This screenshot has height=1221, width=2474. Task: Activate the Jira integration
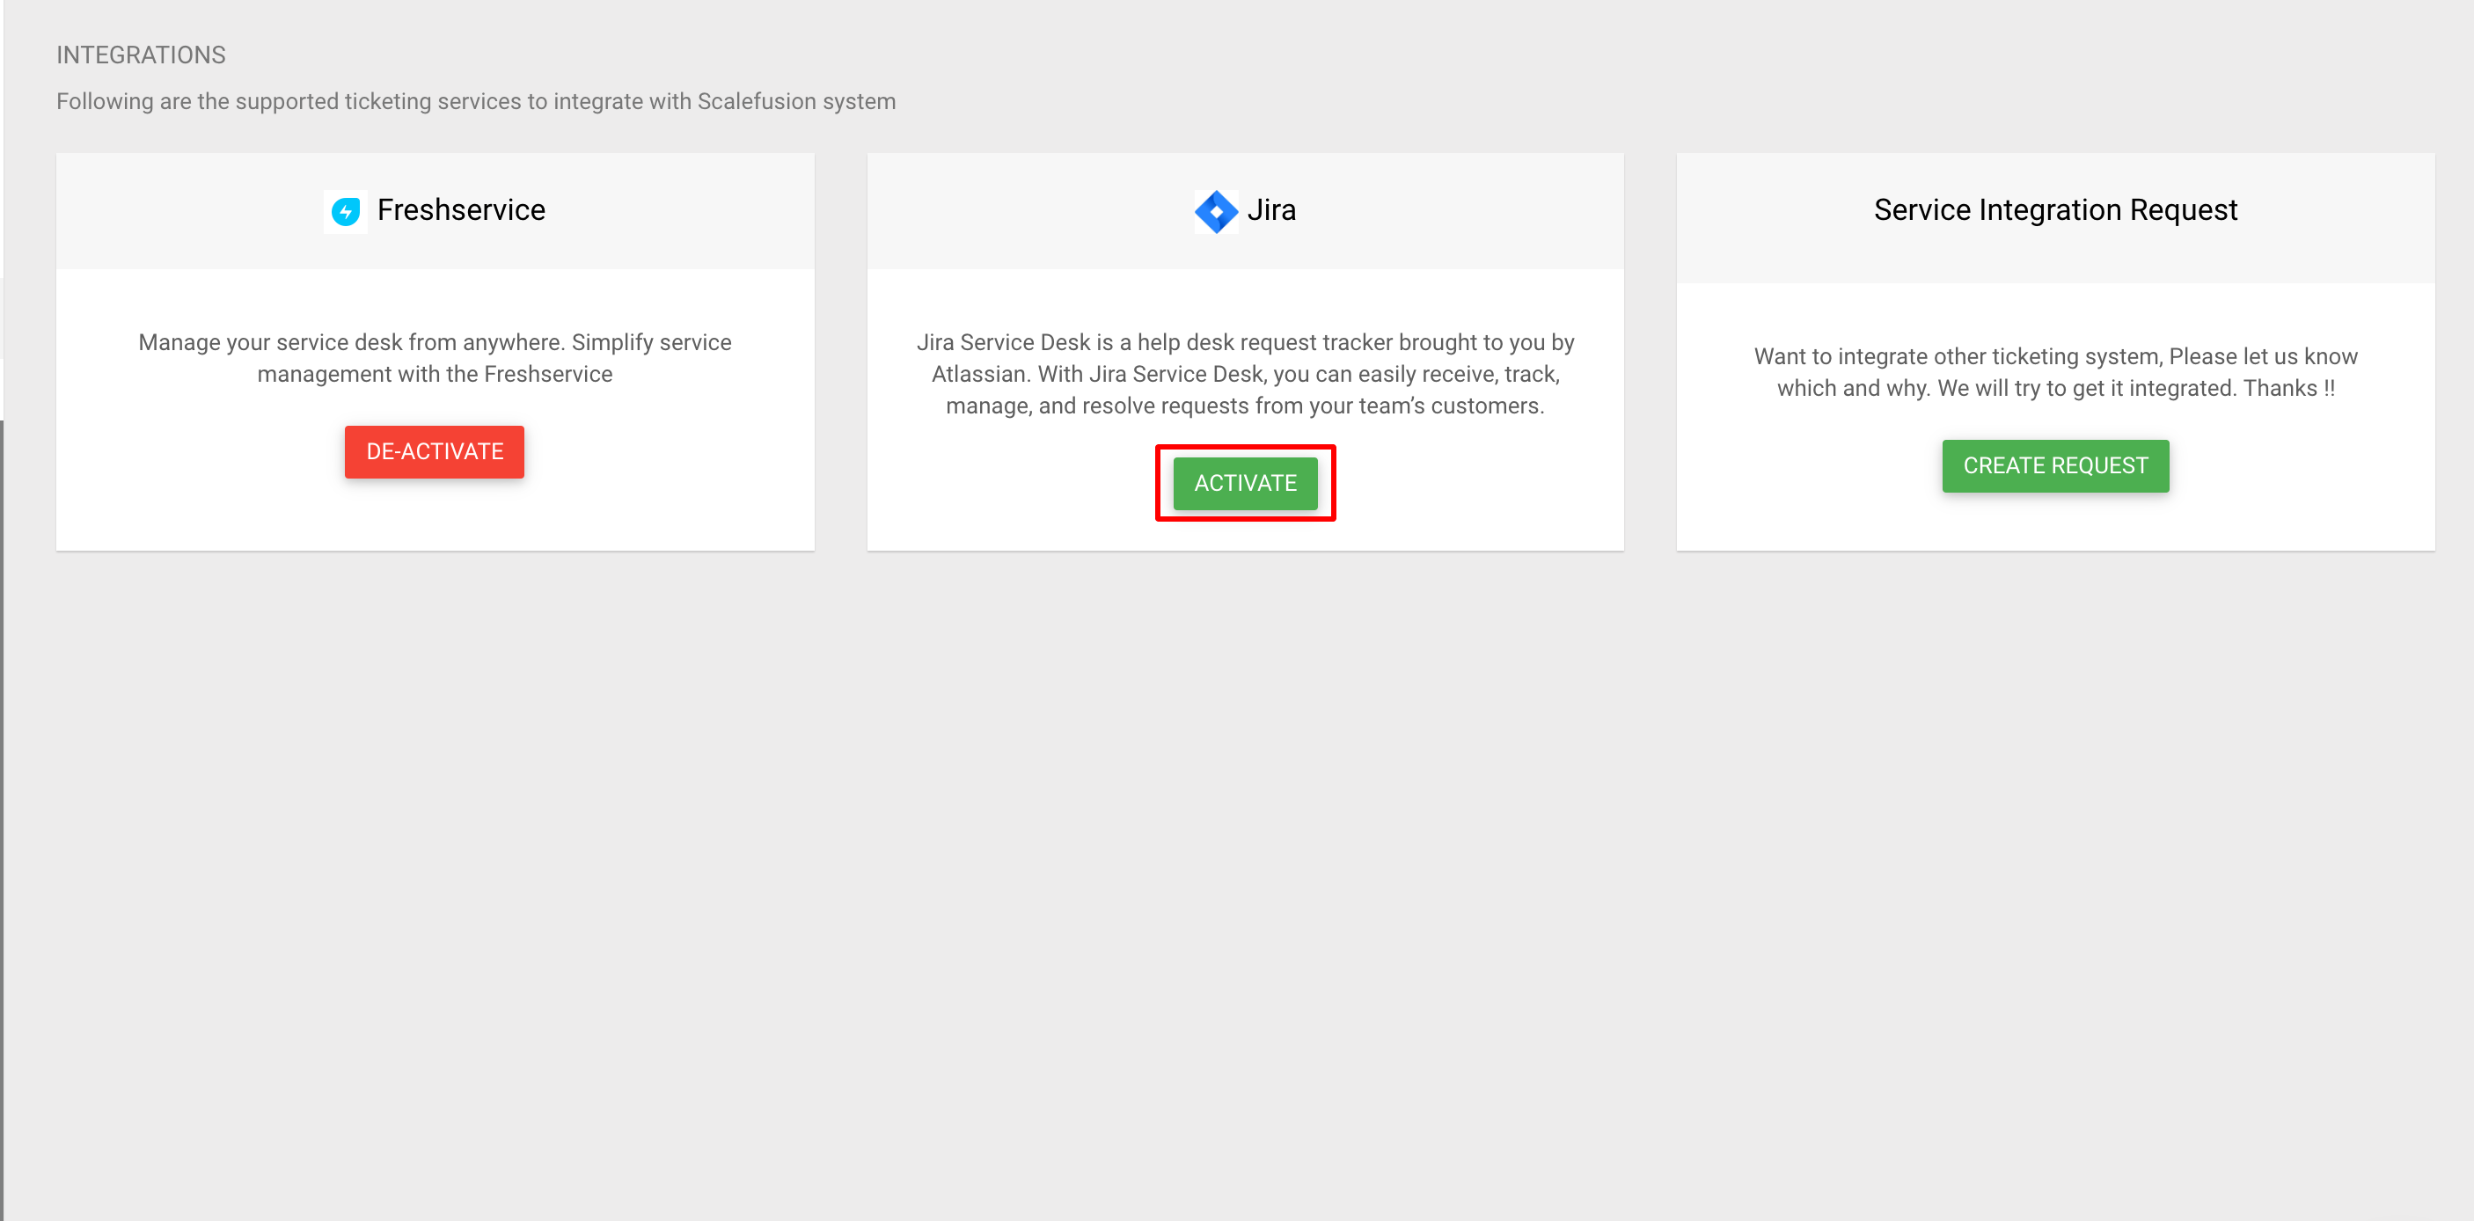coord(1245,483)
